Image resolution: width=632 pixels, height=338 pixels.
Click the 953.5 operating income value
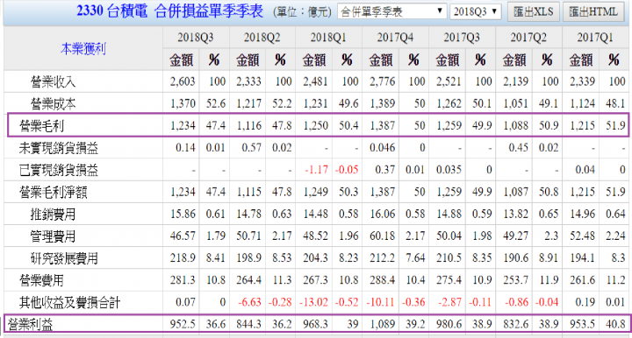tap(583, 324)
